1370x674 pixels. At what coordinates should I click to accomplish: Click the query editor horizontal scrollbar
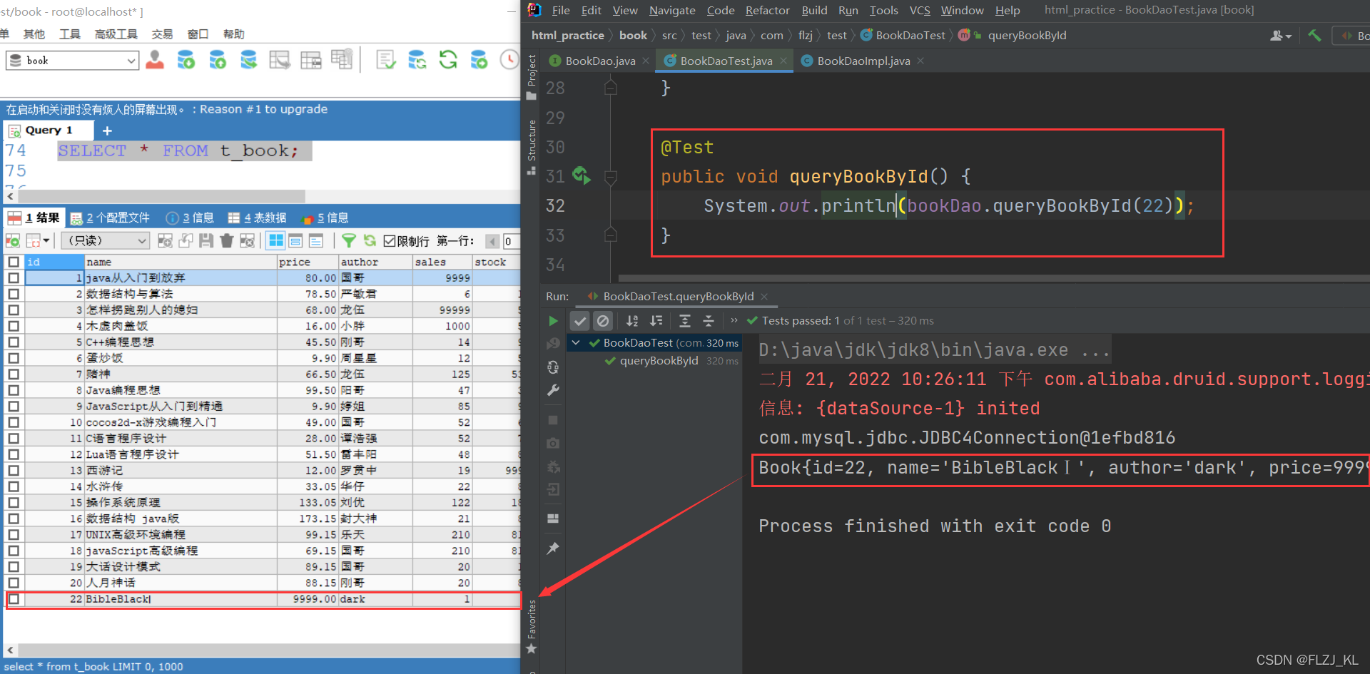(163, 195)
